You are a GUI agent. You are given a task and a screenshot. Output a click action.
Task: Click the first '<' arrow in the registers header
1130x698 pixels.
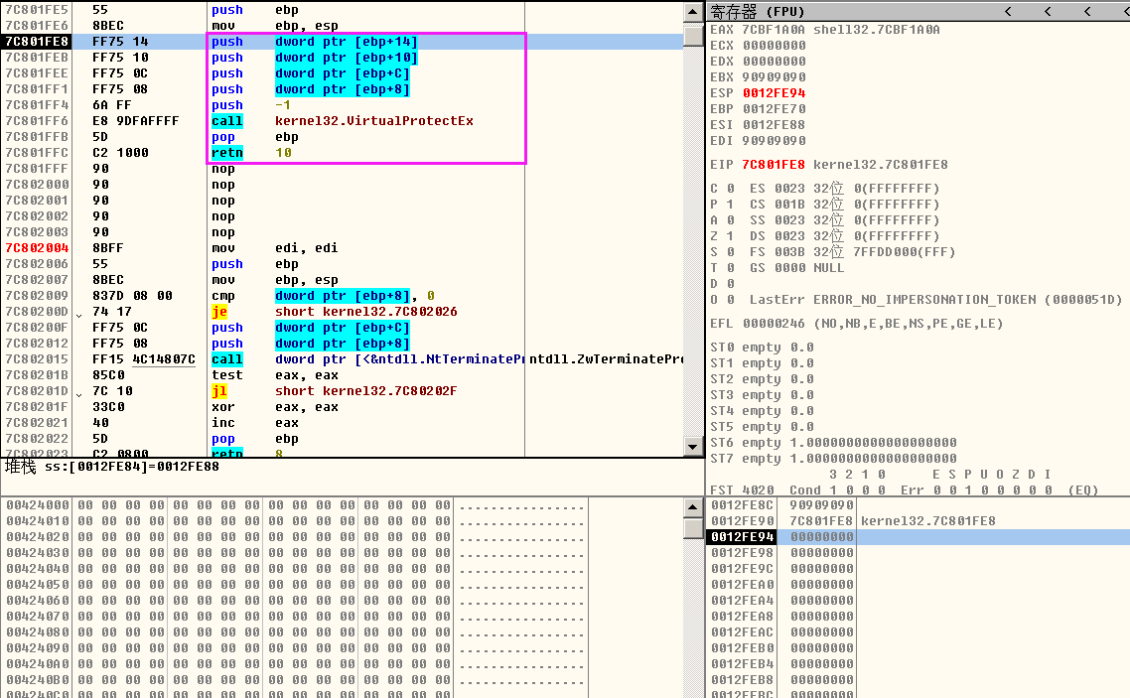[x=1008, y=12]
